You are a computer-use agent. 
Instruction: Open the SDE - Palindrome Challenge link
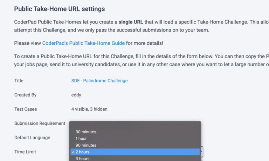coord(99,81)
